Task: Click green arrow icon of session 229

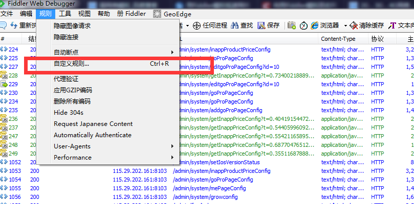Action: (x=4, y=84)
